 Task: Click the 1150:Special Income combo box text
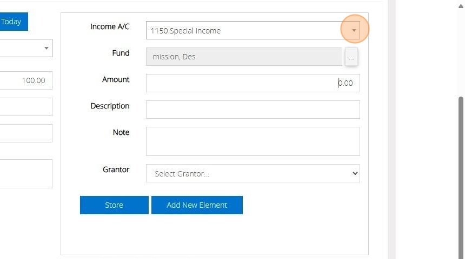click(x=185, y=31)
